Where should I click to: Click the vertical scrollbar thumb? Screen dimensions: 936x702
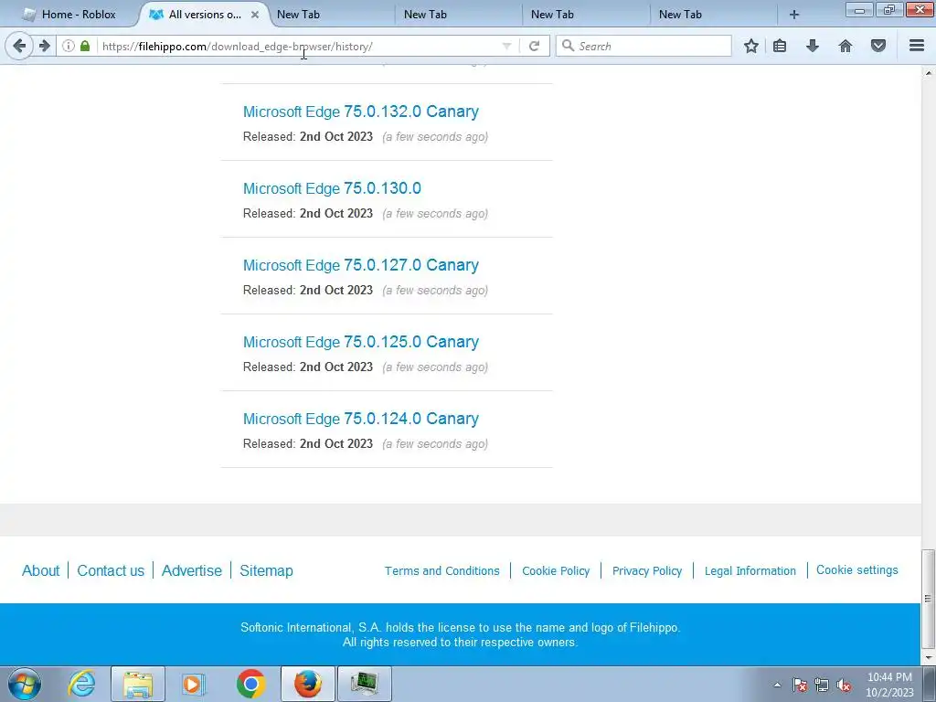(928, 598)
